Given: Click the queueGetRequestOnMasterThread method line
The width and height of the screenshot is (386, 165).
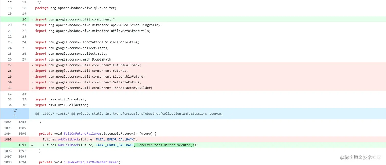Looking at the screenshot, I should [79, 162].
